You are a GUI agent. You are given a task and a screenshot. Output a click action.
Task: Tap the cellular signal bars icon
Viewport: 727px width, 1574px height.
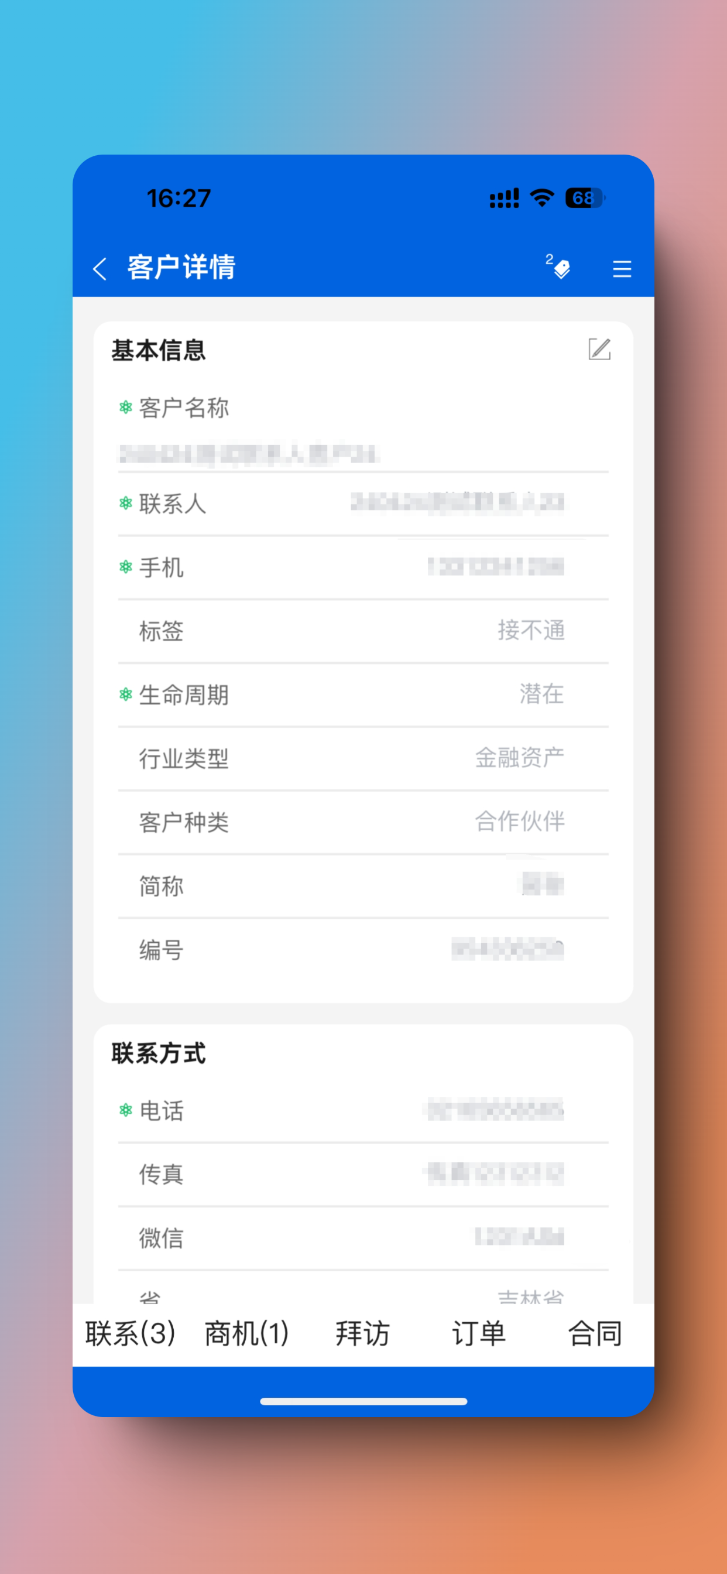click(x=504, y=198)
